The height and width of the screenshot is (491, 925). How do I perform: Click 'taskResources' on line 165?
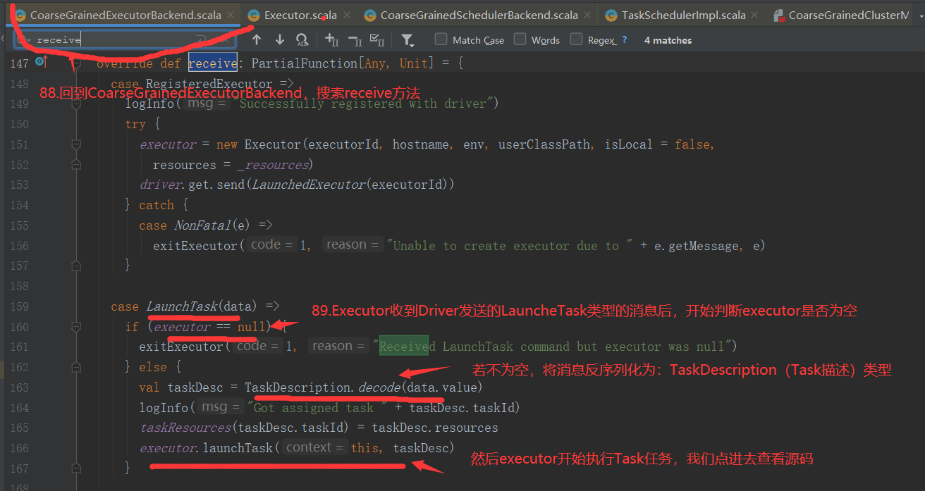[185, 428]
